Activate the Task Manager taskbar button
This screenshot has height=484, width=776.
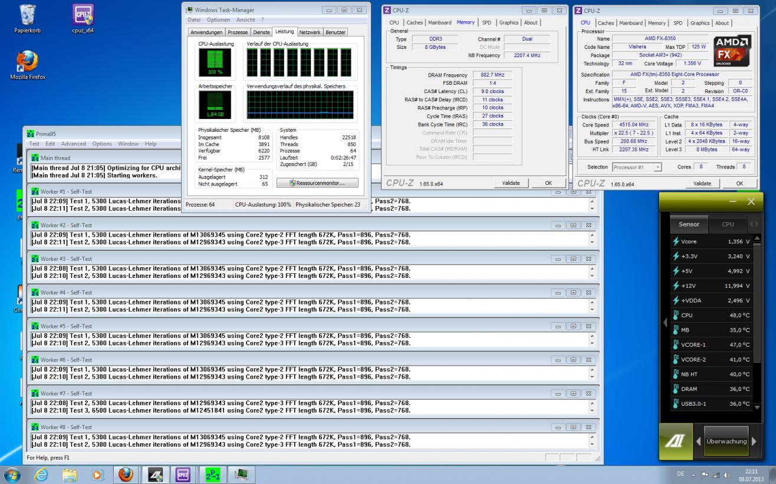(x=241, y=475)
